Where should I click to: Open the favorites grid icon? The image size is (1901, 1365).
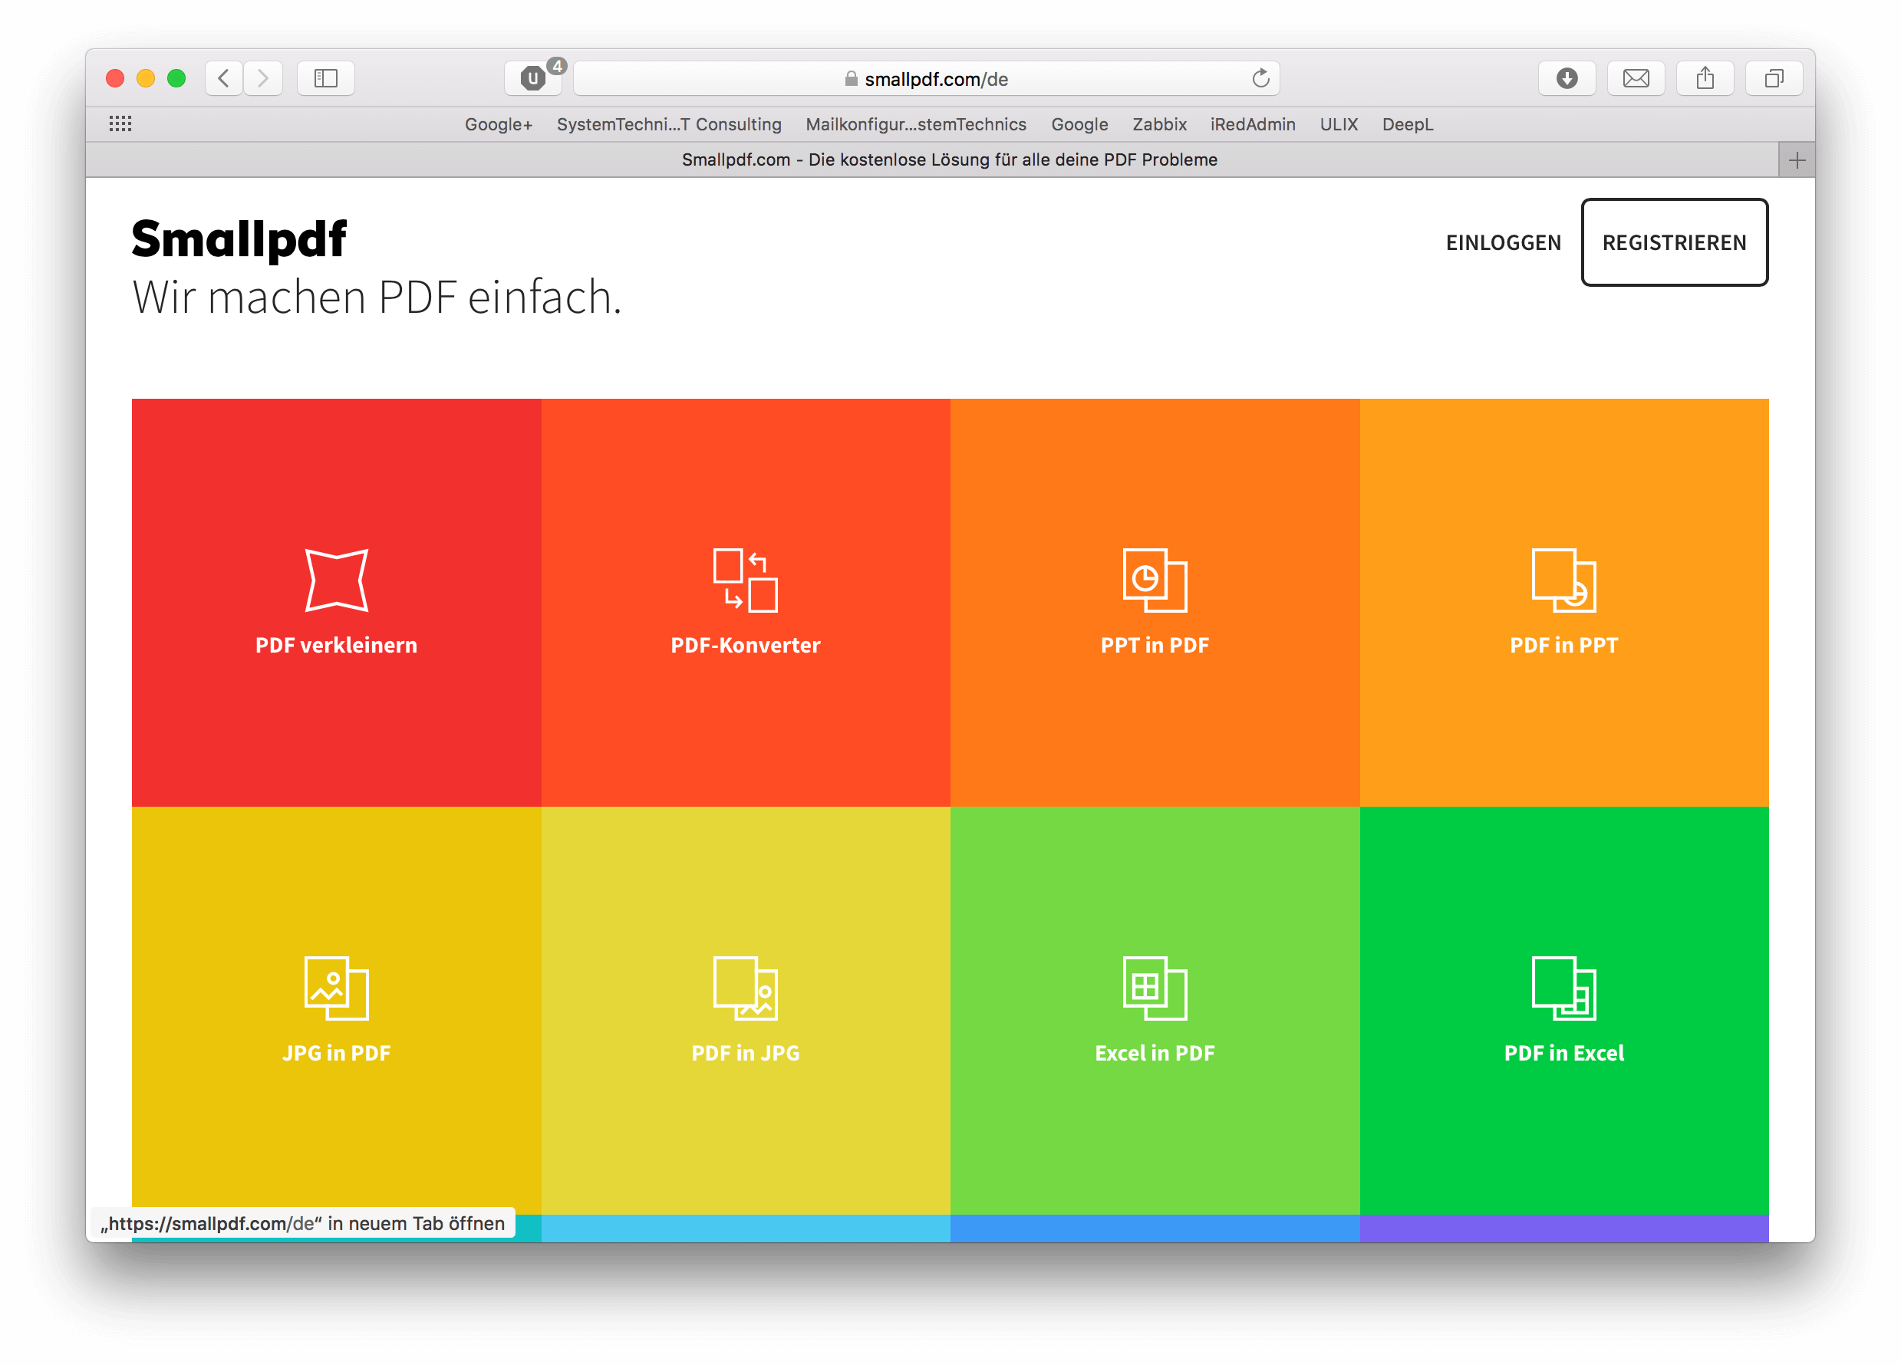(x=120, y=124)
